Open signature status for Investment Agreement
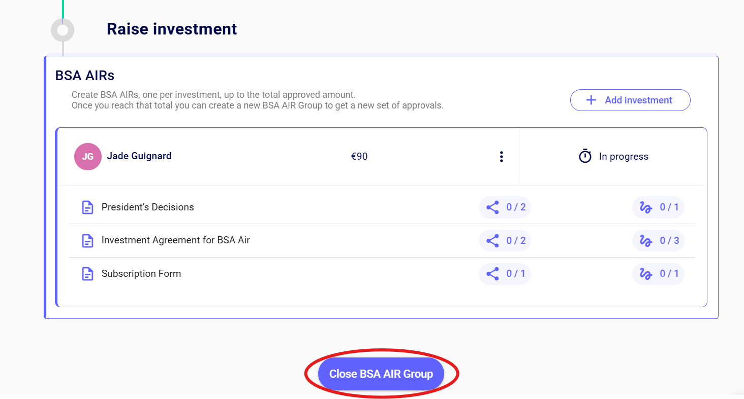Screen dimensions: 744x399 (658, 241)
